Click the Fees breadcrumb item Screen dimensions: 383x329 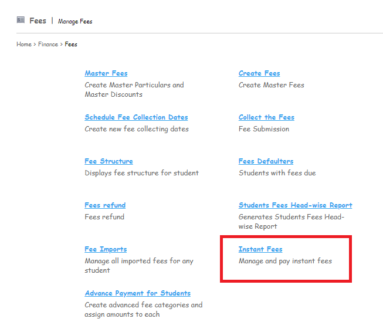[71, 44]
